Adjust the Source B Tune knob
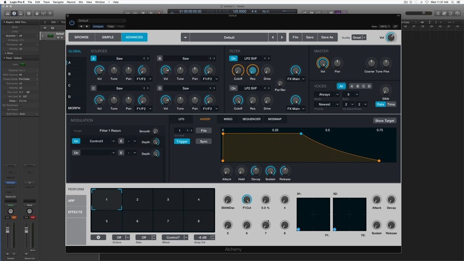464x261 pixels. pos(180,71)
